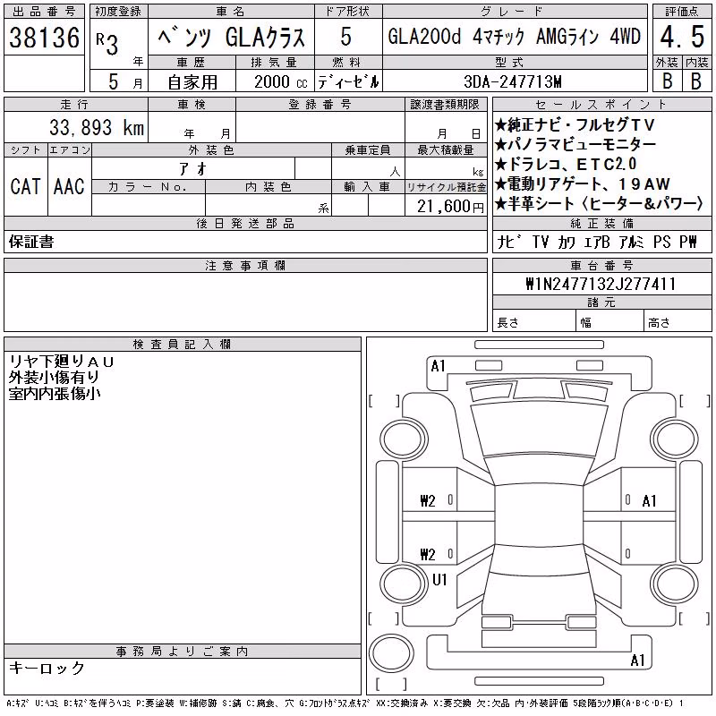
Task: Select the U1 mark near rear left wheel
Action: click(x=439, y=579)
